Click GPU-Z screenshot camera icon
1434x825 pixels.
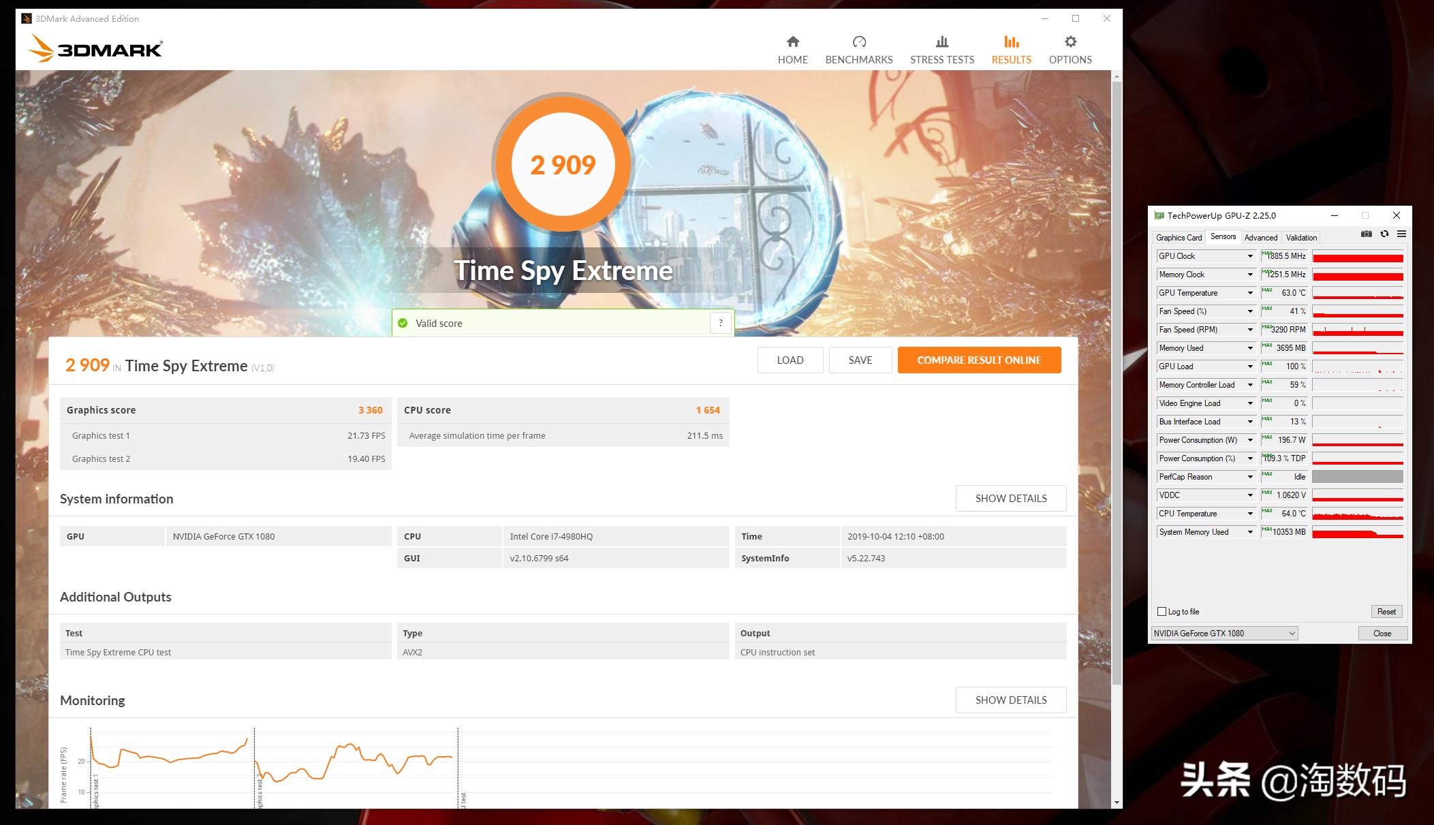[x=1366, y=234]
